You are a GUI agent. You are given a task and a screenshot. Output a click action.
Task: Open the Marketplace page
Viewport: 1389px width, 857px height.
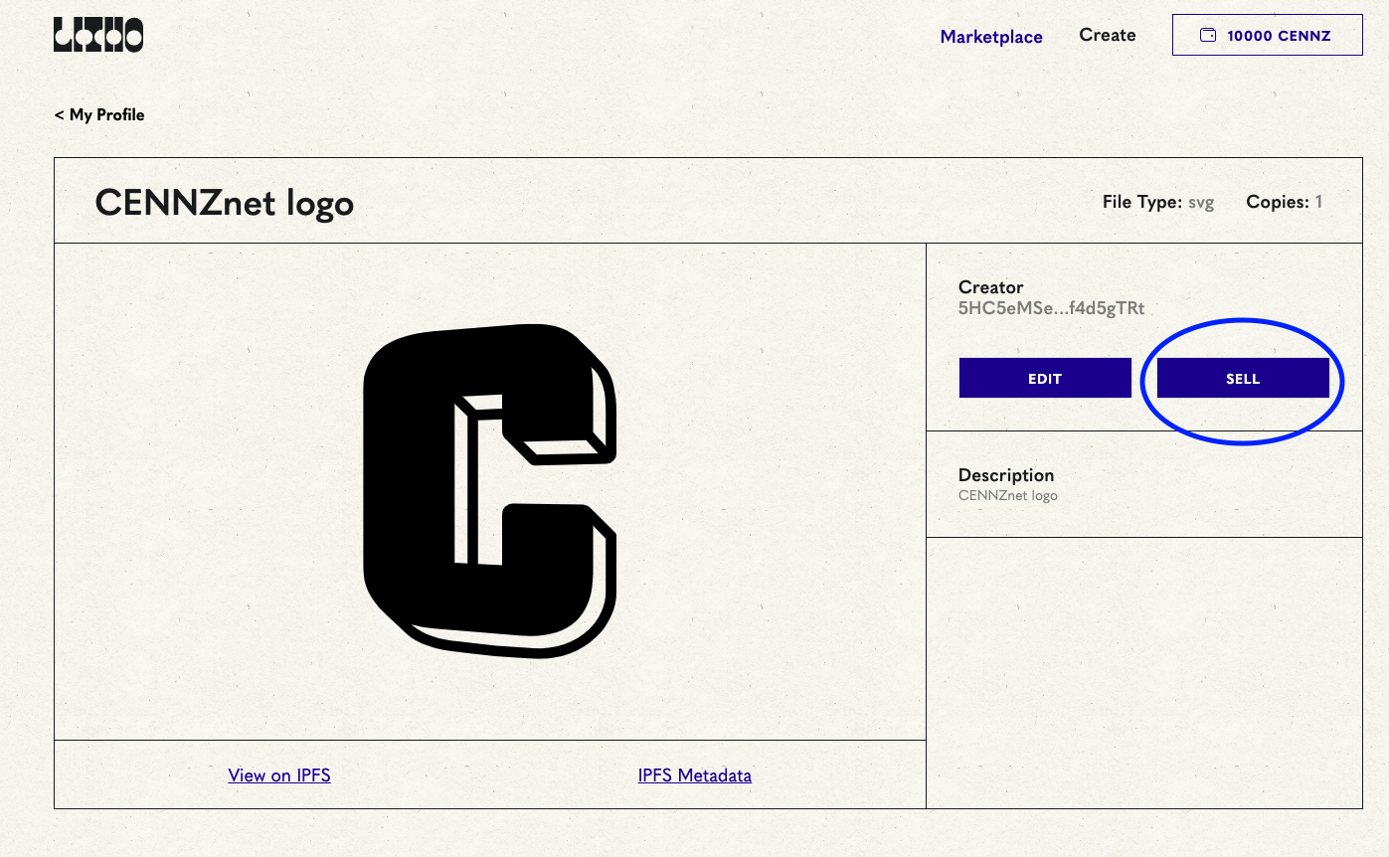(991, 37)
